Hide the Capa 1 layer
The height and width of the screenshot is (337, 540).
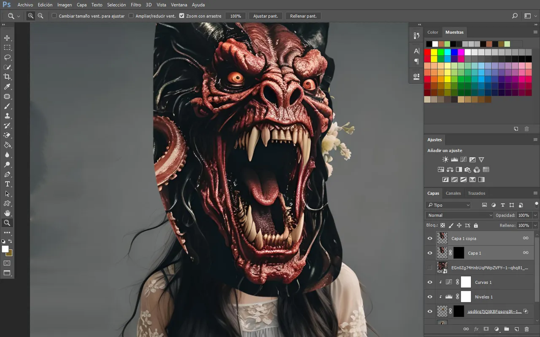(430, 253)
